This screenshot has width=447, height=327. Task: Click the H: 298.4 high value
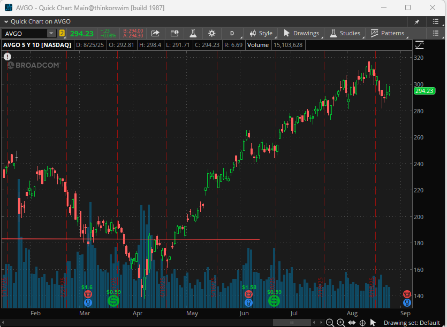coord(150,45)
